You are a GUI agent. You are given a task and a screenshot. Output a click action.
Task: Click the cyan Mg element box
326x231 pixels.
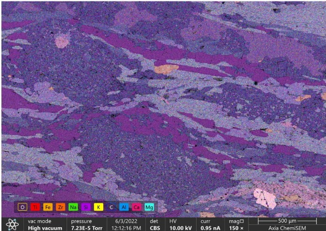pyautogui.click(x=149, y=207)
